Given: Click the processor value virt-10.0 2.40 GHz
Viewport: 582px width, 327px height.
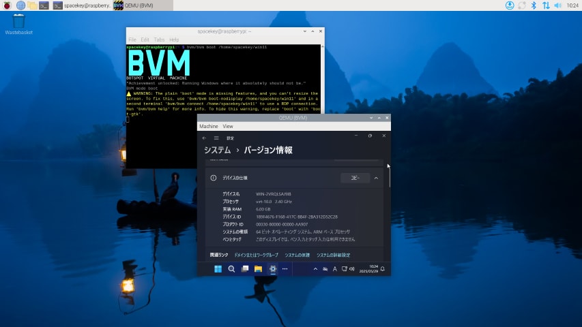Looking at the screenshot, I should (x=274, y=202).
